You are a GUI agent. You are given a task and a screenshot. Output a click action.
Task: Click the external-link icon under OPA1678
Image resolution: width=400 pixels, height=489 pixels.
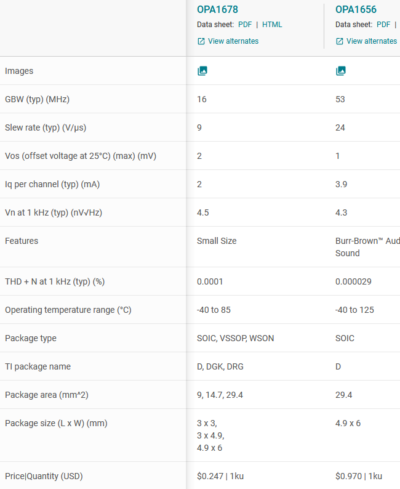click(x=201, y=41)
